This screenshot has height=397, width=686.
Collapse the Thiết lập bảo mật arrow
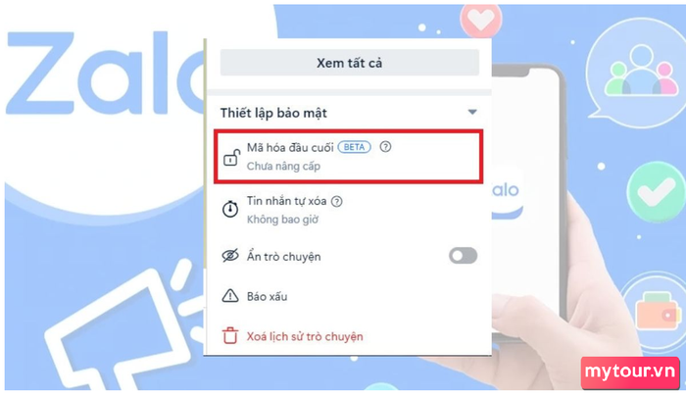click(472, 112)
